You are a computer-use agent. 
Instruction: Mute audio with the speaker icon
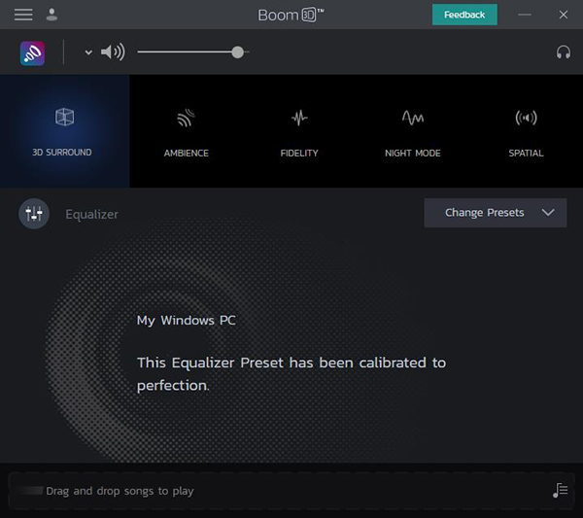pyautogui.click(x=113, y=52)
